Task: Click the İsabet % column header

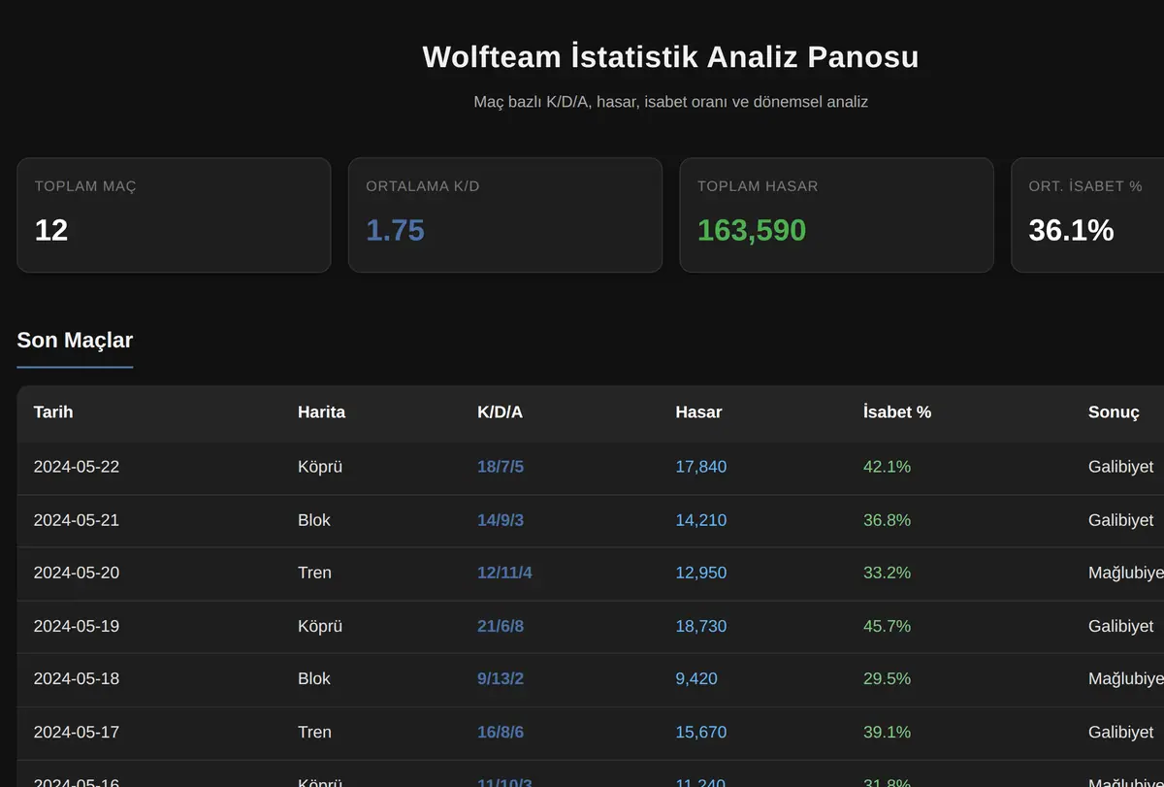Action: (x=897, y=412)
